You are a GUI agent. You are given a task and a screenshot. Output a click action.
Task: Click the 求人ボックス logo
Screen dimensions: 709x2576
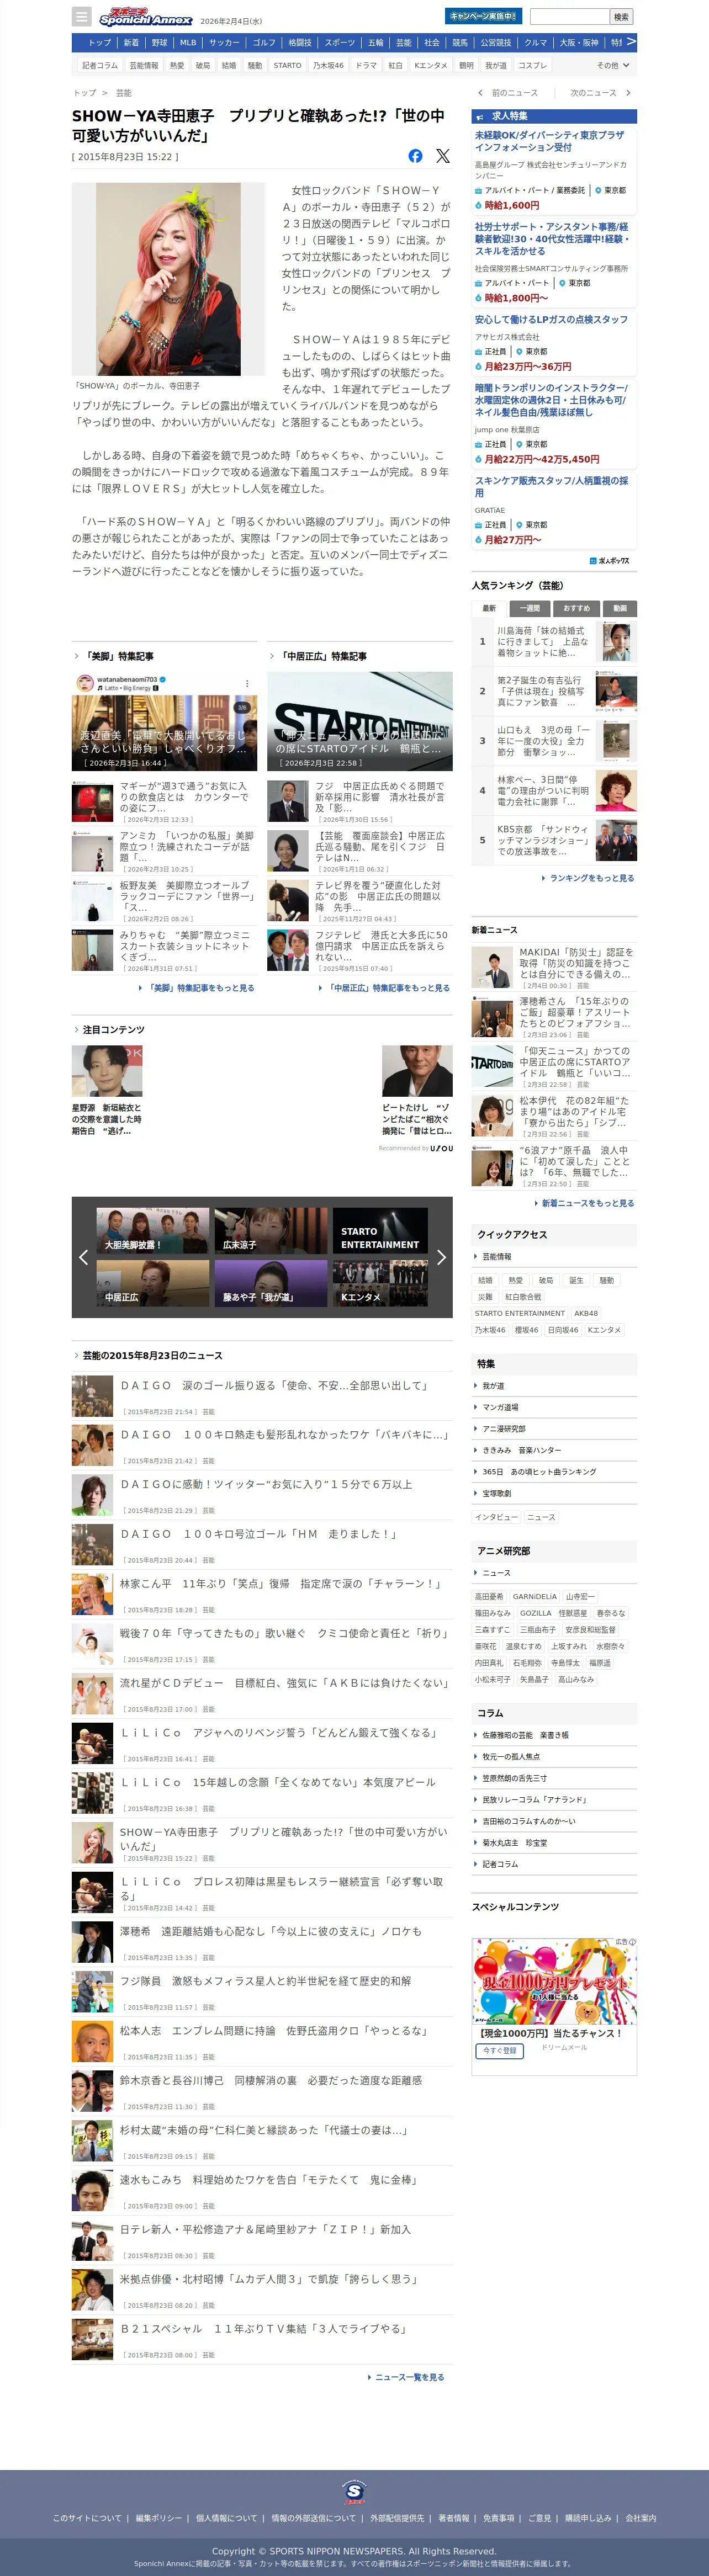610,561
